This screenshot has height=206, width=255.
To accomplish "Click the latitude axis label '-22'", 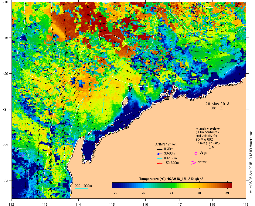I will (5, 145).
